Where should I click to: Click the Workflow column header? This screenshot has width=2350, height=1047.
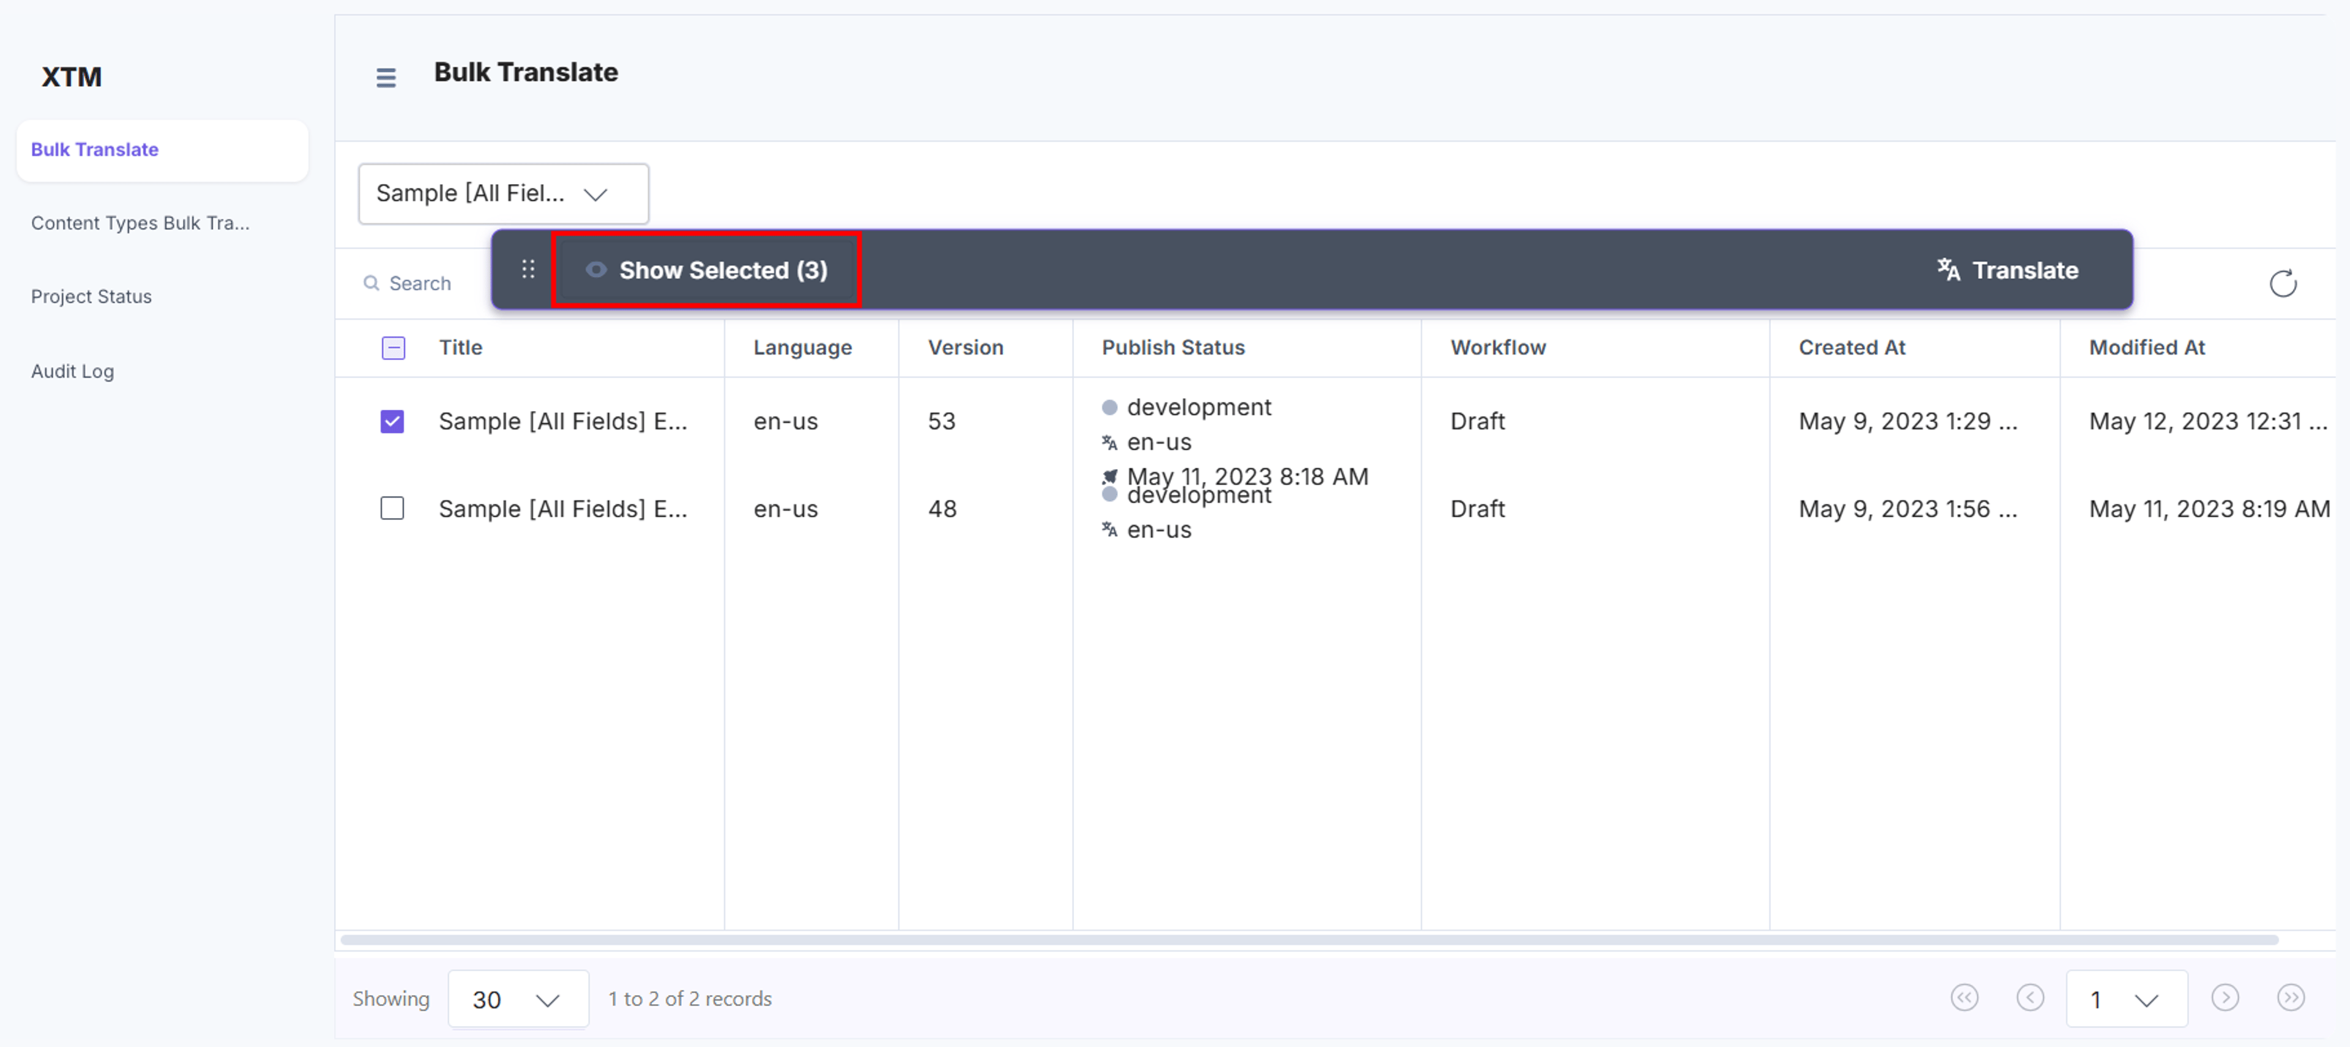tap(1498, 347)
